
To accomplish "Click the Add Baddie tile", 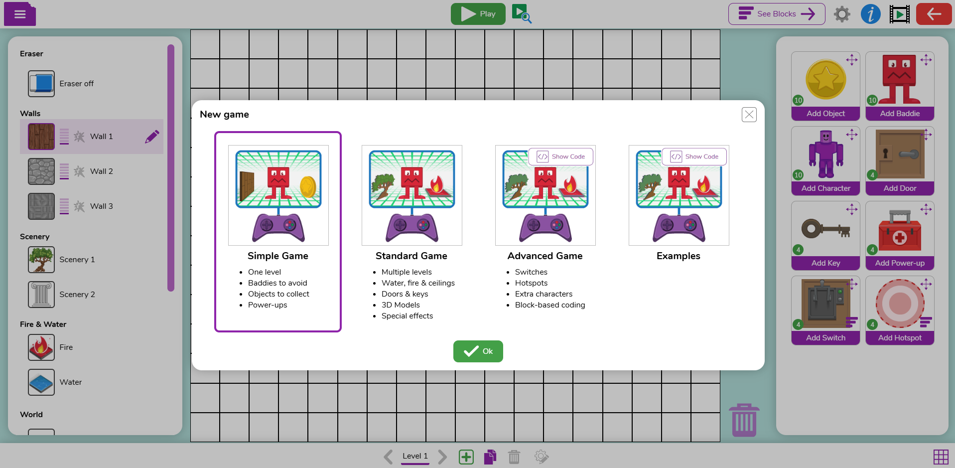I will point(899,86).
